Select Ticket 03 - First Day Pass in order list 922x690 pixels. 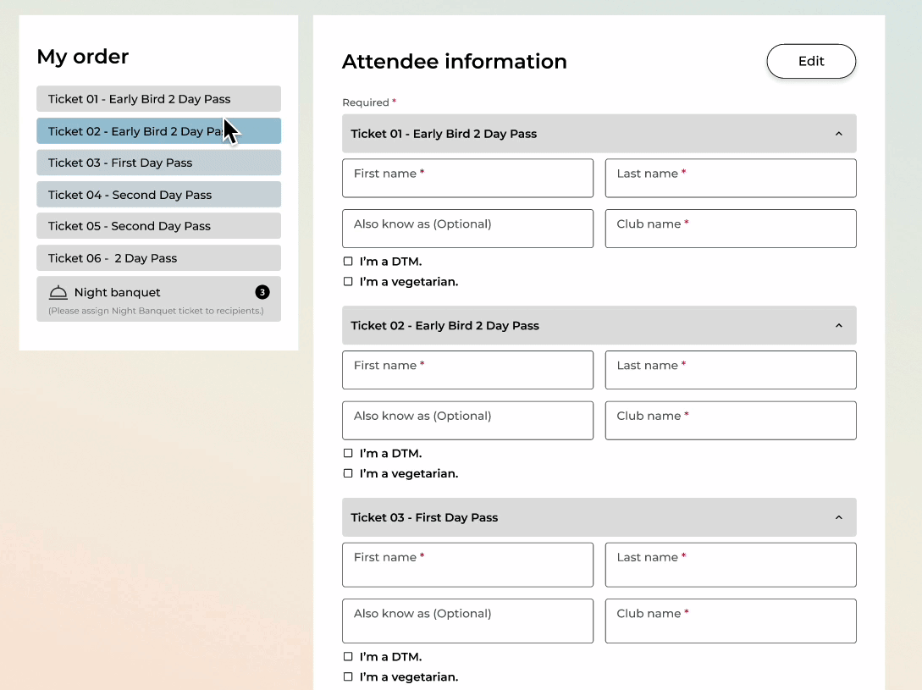click(x=158, y=163)
